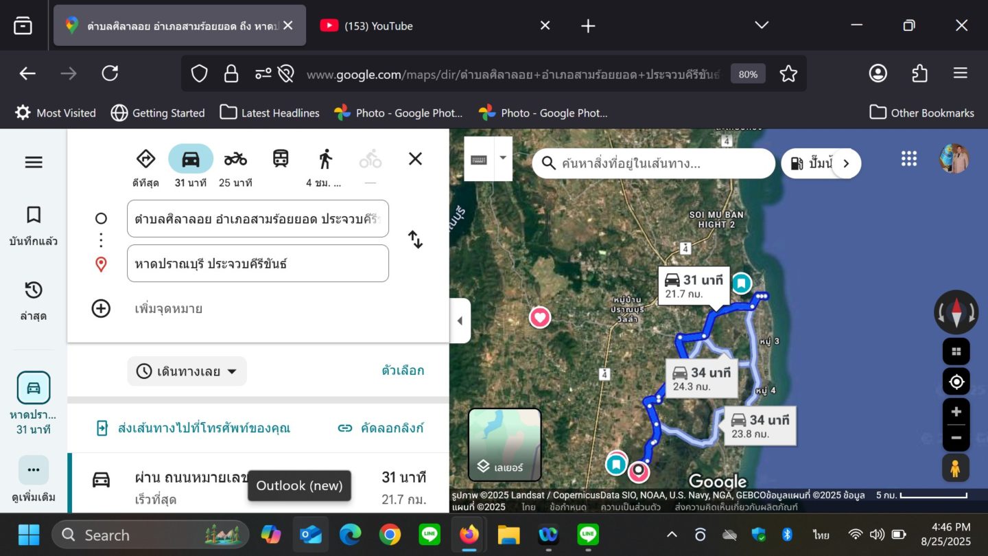Image resolution: width=988 pixels, height=556 pixels.
Task: Open Street View pegman
Action: click(956, 468)
